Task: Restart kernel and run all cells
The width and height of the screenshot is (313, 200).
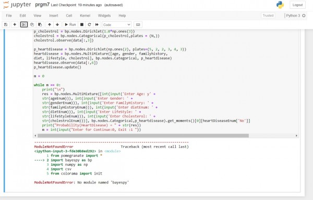Action: tap(97, 24)
